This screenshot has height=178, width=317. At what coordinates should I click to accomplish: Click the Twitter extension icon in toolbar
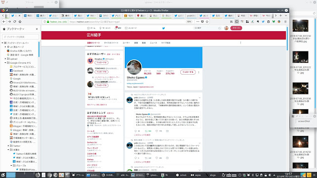[x=263, y=22]
